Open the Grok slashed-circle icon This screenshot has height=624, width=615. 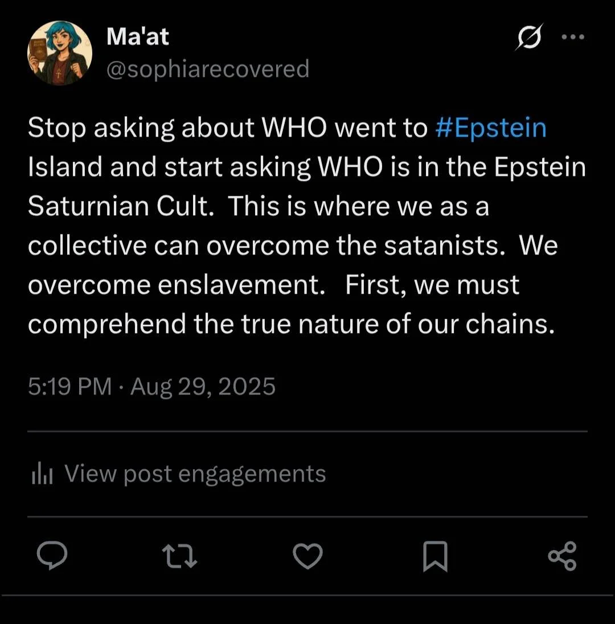(528, 38)
